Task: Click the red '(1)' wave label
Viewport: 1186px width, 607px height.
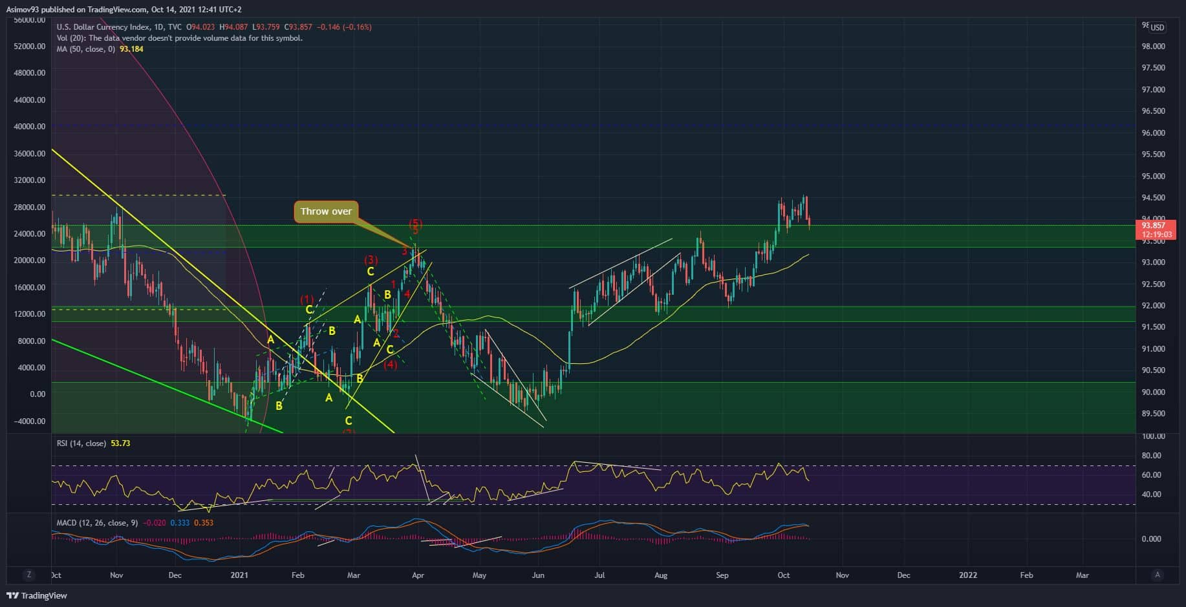Action: tap(307, 299)
